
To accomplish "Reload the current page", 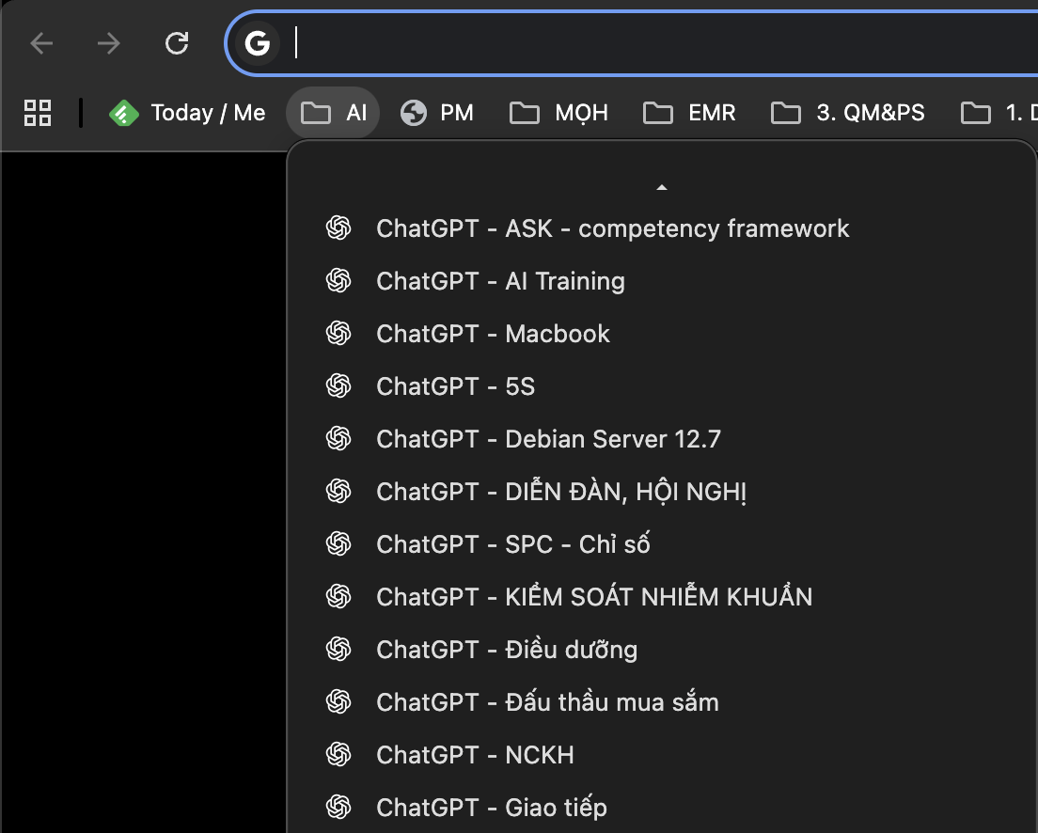I will coord(177,43).
